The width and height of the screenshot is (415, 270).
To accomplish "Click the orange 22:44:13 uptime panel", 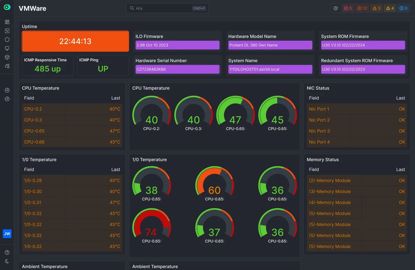I will point(75,41).
